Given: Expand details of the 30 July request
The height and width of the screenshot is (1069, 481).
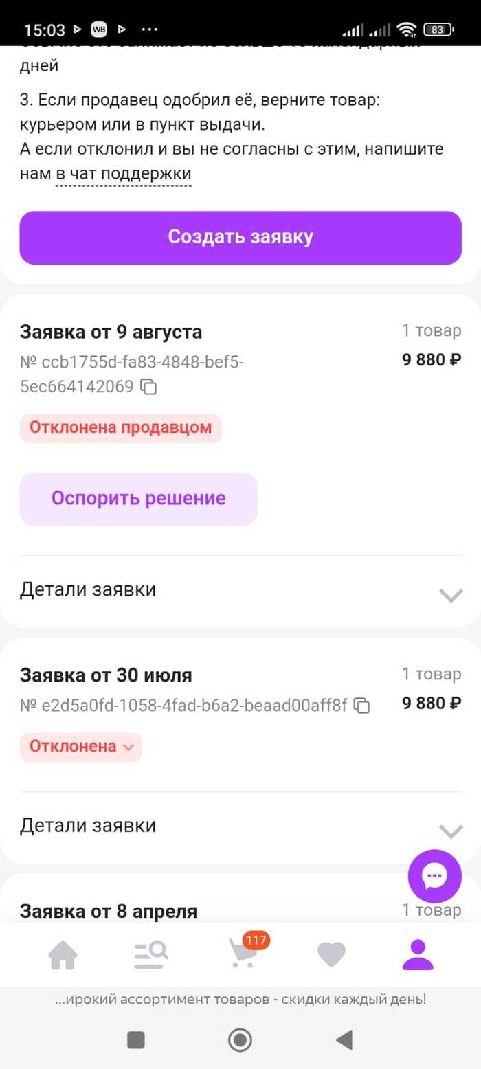Looking at the screenshot, I should (451, 831).
